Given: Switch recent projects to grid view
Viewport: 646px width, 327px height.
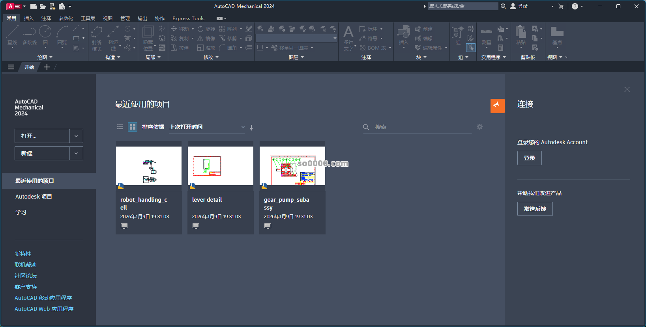Looking at the screenshot, I should pos(133,127).
